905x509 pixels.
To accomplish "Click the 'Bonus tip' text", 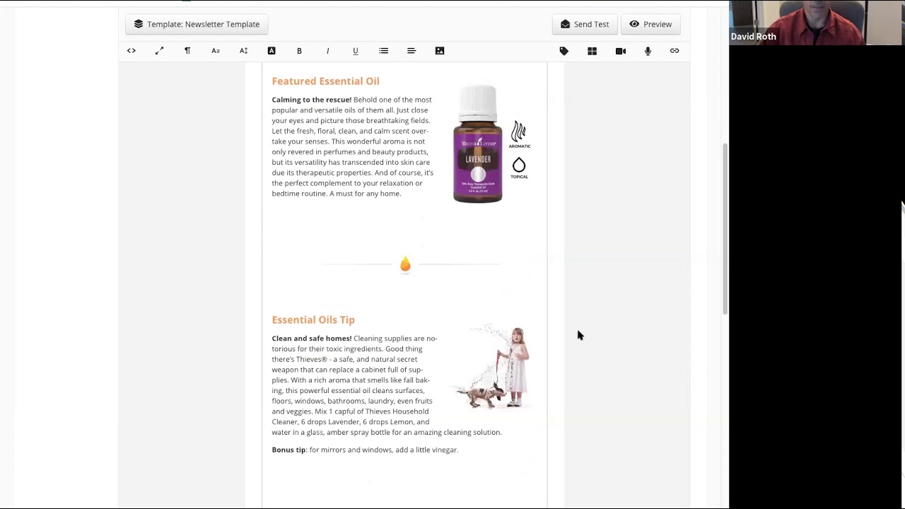I will point(288,450).
